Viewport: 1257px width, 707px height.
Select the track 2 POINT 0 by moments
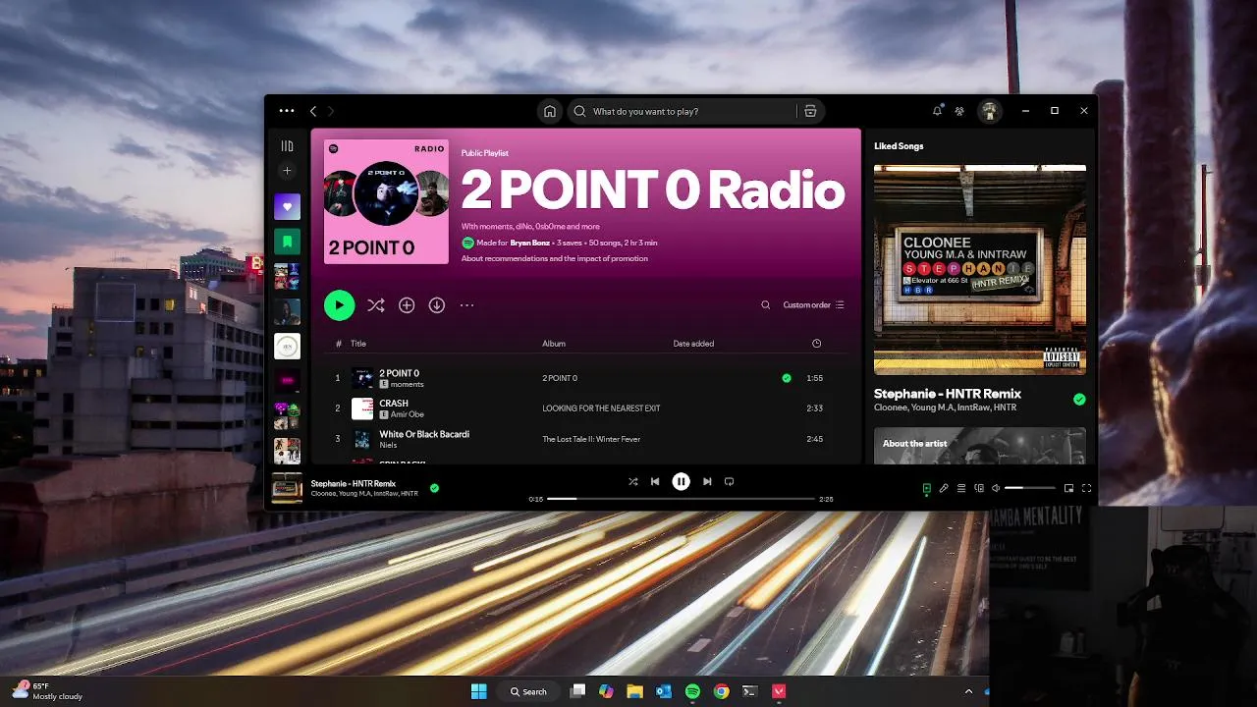[x=585, y=378]
